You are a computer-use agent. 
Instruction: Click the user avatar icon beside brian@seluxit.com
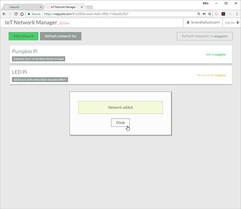[188, 22]
